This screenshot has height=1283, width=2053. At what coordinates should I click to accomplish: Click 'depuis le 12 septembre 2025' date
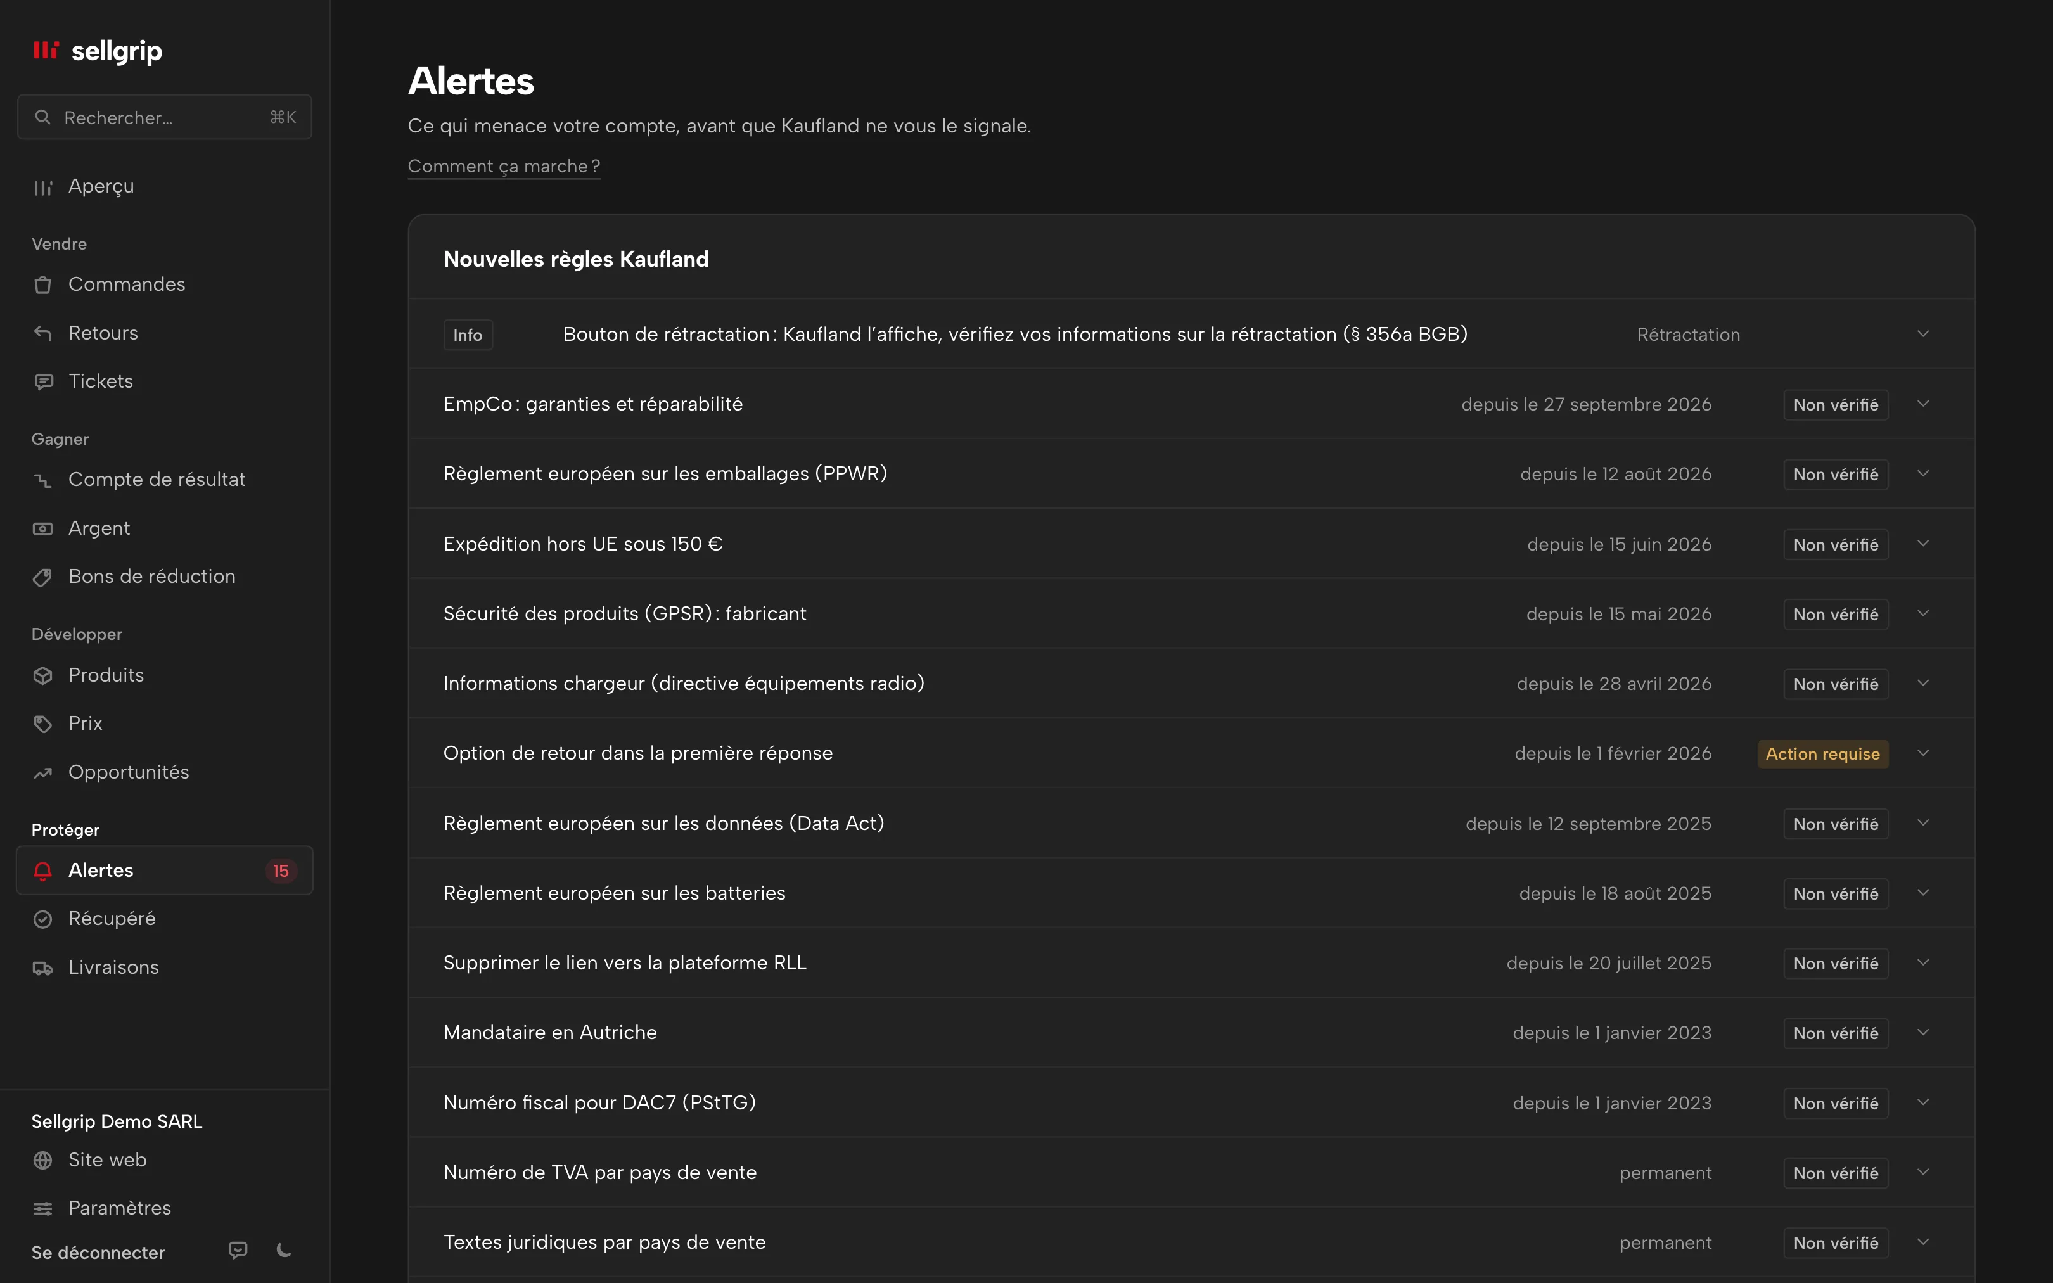(1588, 824)
